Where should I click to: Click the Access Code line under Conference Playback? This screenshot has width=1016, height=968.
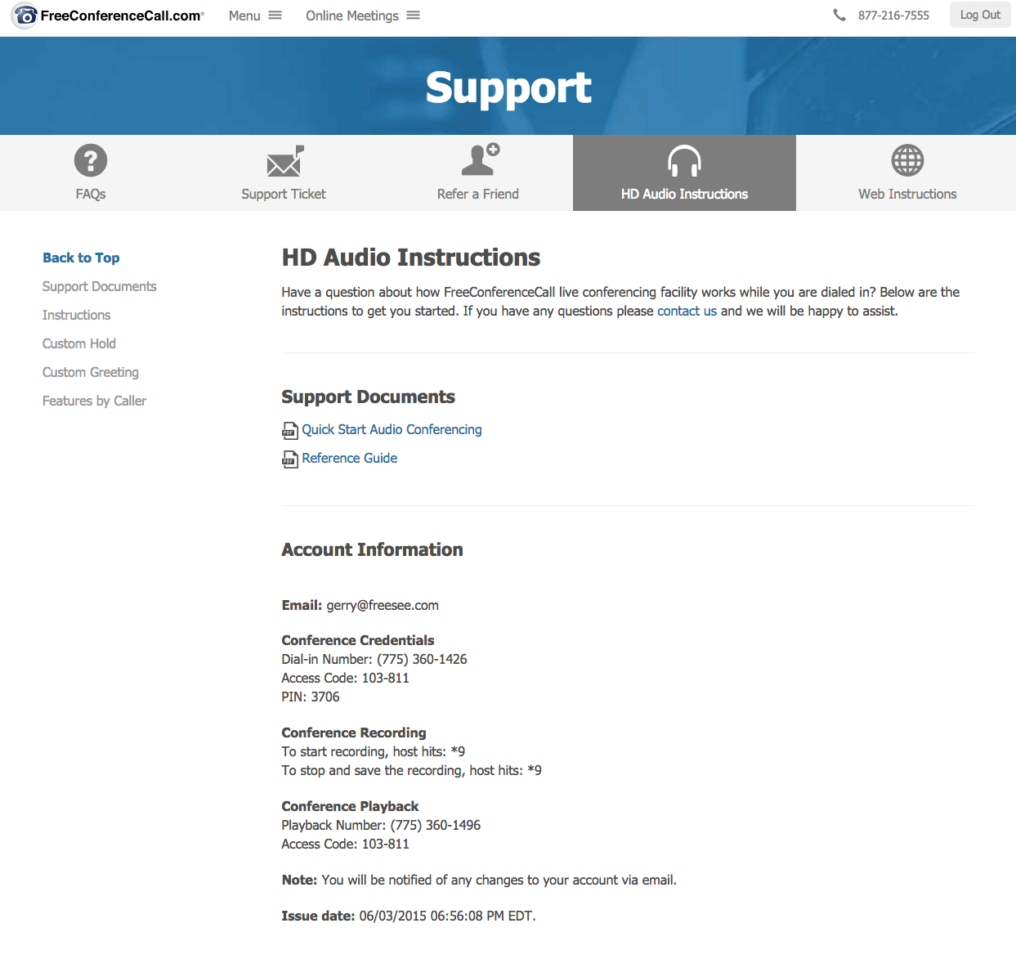[x=345, y=844]
